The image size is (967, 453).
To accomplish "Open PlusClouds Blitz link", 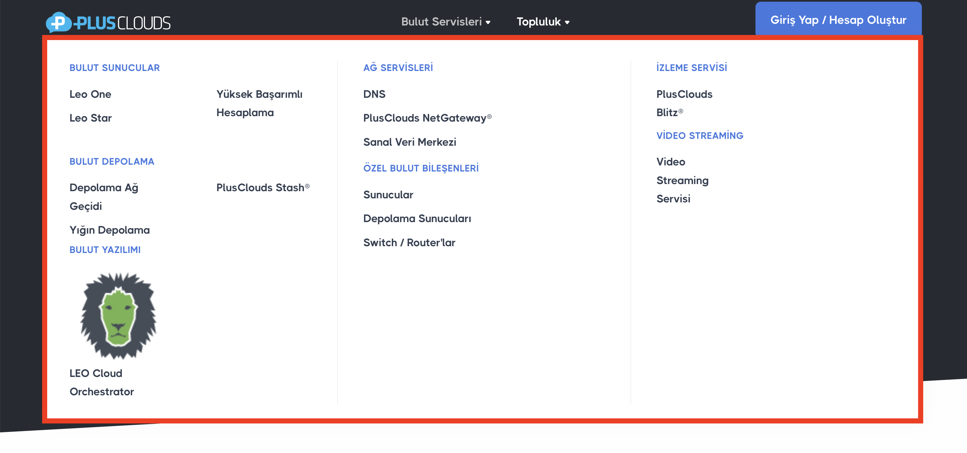I will click(684, 103).
